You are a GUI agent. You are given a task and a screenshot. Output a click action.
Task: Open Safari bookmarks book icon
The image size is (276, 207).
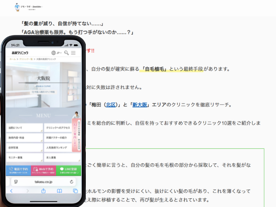point(59,191)
